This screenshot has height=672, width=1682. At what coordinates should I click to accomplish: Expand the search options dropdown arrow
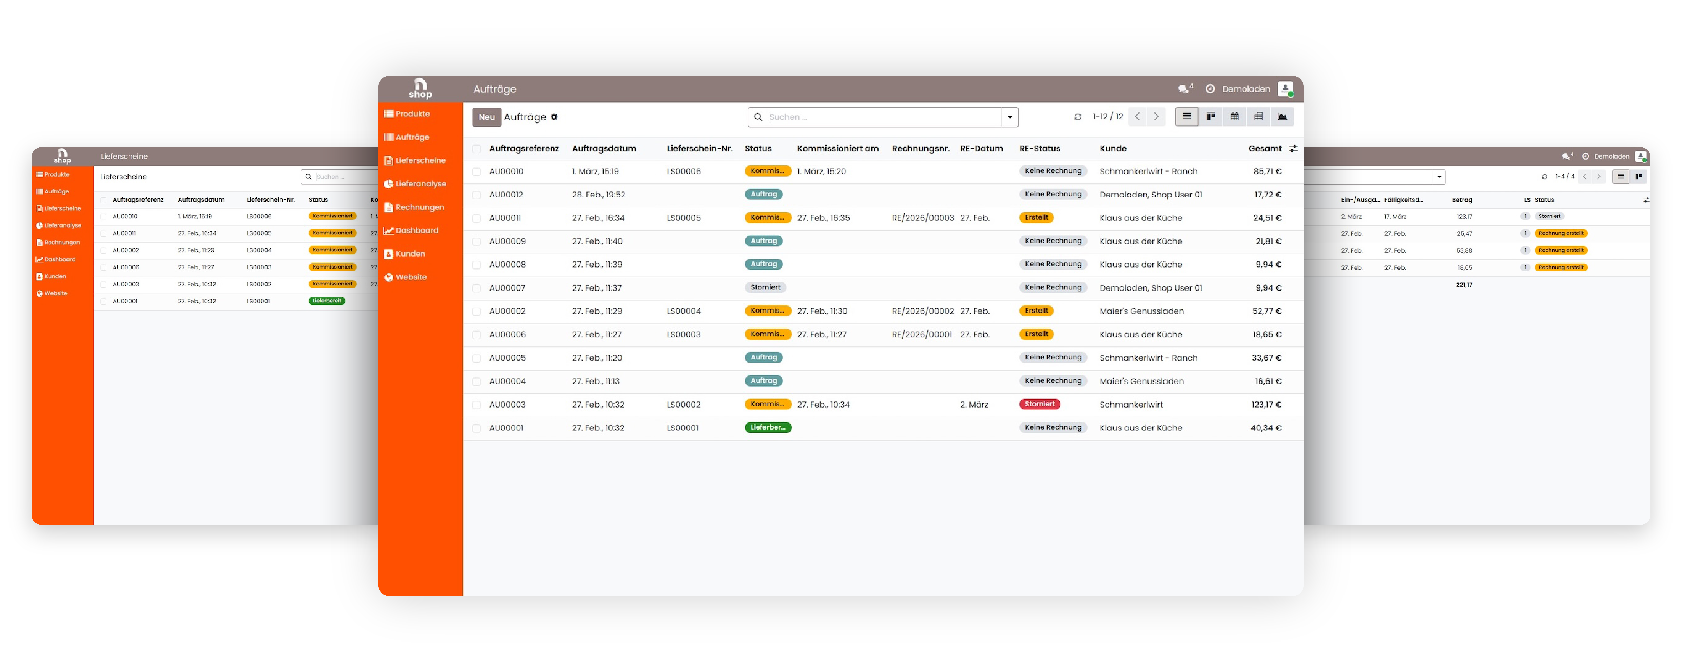tap(1009, 117)
